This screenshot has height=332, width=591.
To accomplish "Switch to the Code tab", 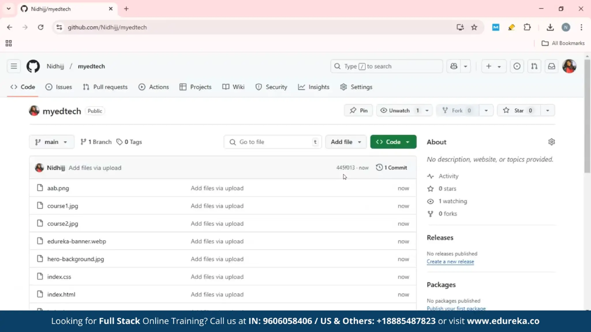I will pyautogui.click(x=23, y=87).
